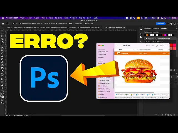The width and height of the screenshot is (178, 133).
Task: Open the Brush Settings panel icon
Action: pyautogui.click(x=141, y=34)
